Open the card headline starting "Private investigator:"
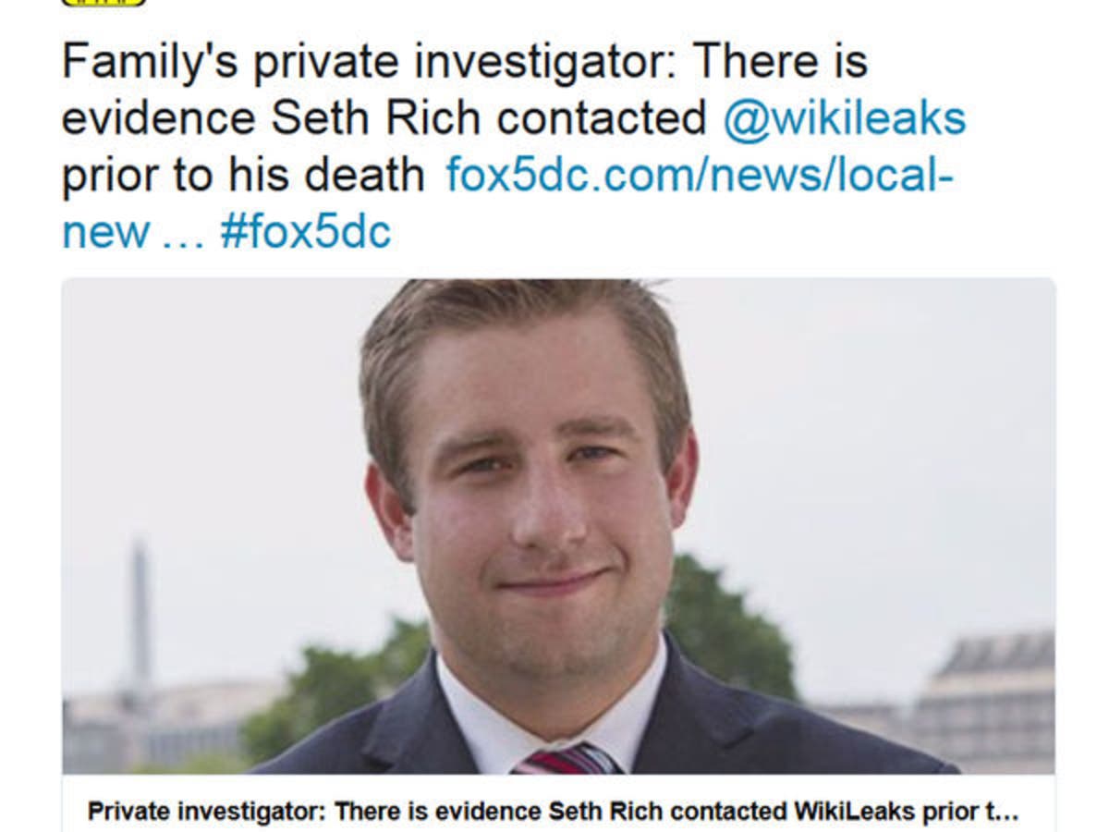The width and height of the screenshot is (1109, 832). 553,812
